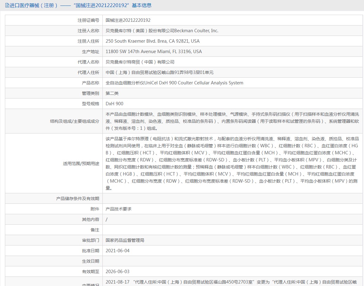Click the 代理人名称 label

pos(88,62)
